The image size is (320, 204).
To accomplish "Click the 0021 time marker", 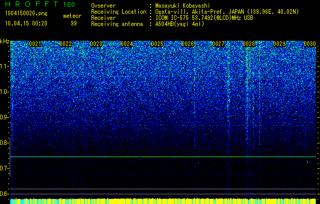I will [35, 44].
